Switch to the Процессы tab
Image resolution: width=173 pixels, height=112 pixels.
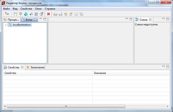[12, 20]
